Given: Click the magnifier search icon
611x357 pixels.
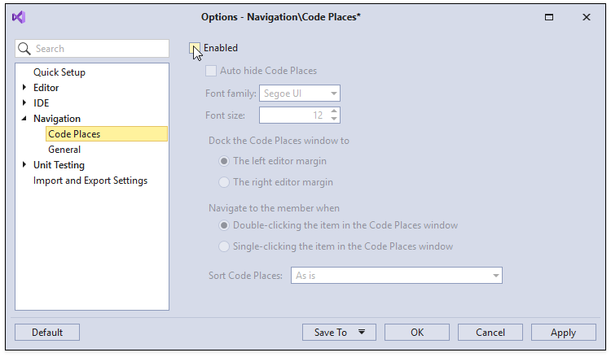Looking at the screenshot, I should coord(24,49).
